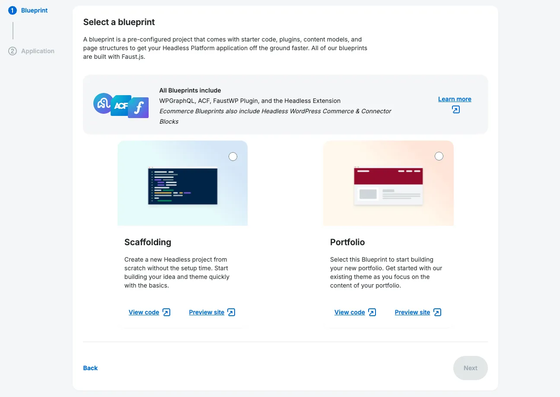The width and height of the screenshot is (560, 397).
Task: Select the Portfolio blueprint radio button
Action: [x=439, y=156]
